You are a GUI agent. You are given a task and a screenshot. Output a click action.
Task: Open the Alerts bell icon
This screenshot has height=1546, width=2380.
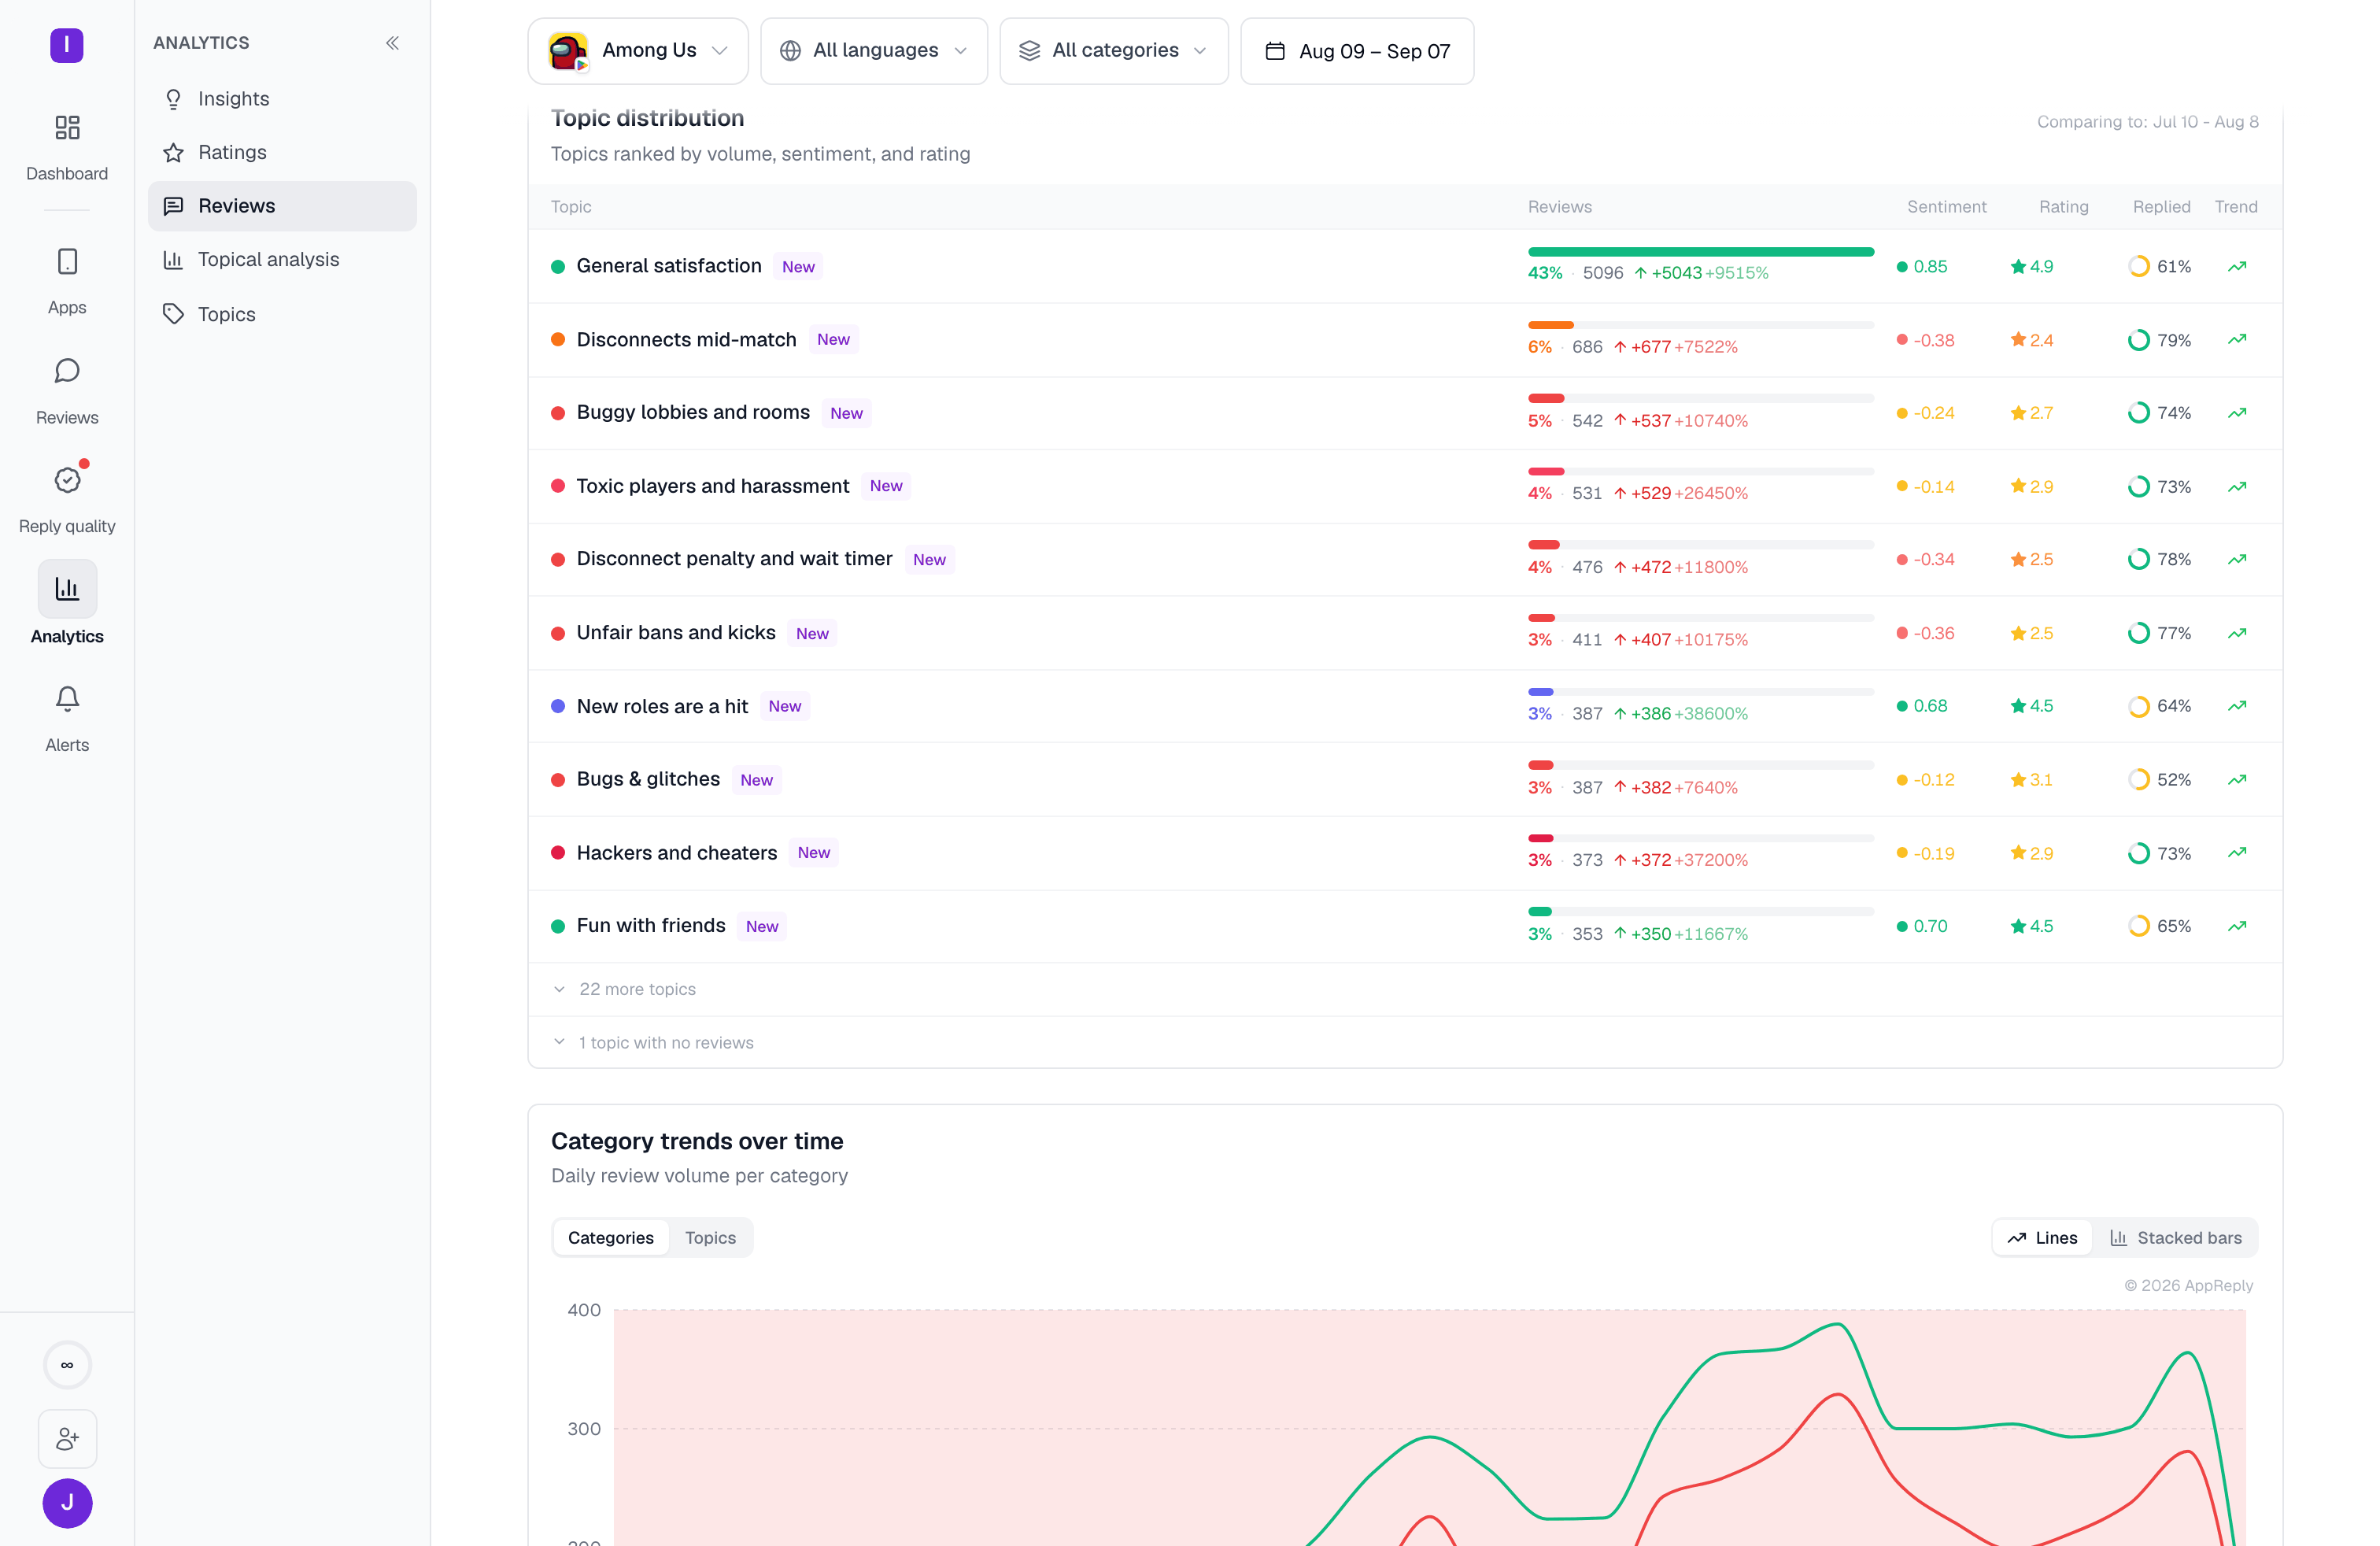click(67, 698)
